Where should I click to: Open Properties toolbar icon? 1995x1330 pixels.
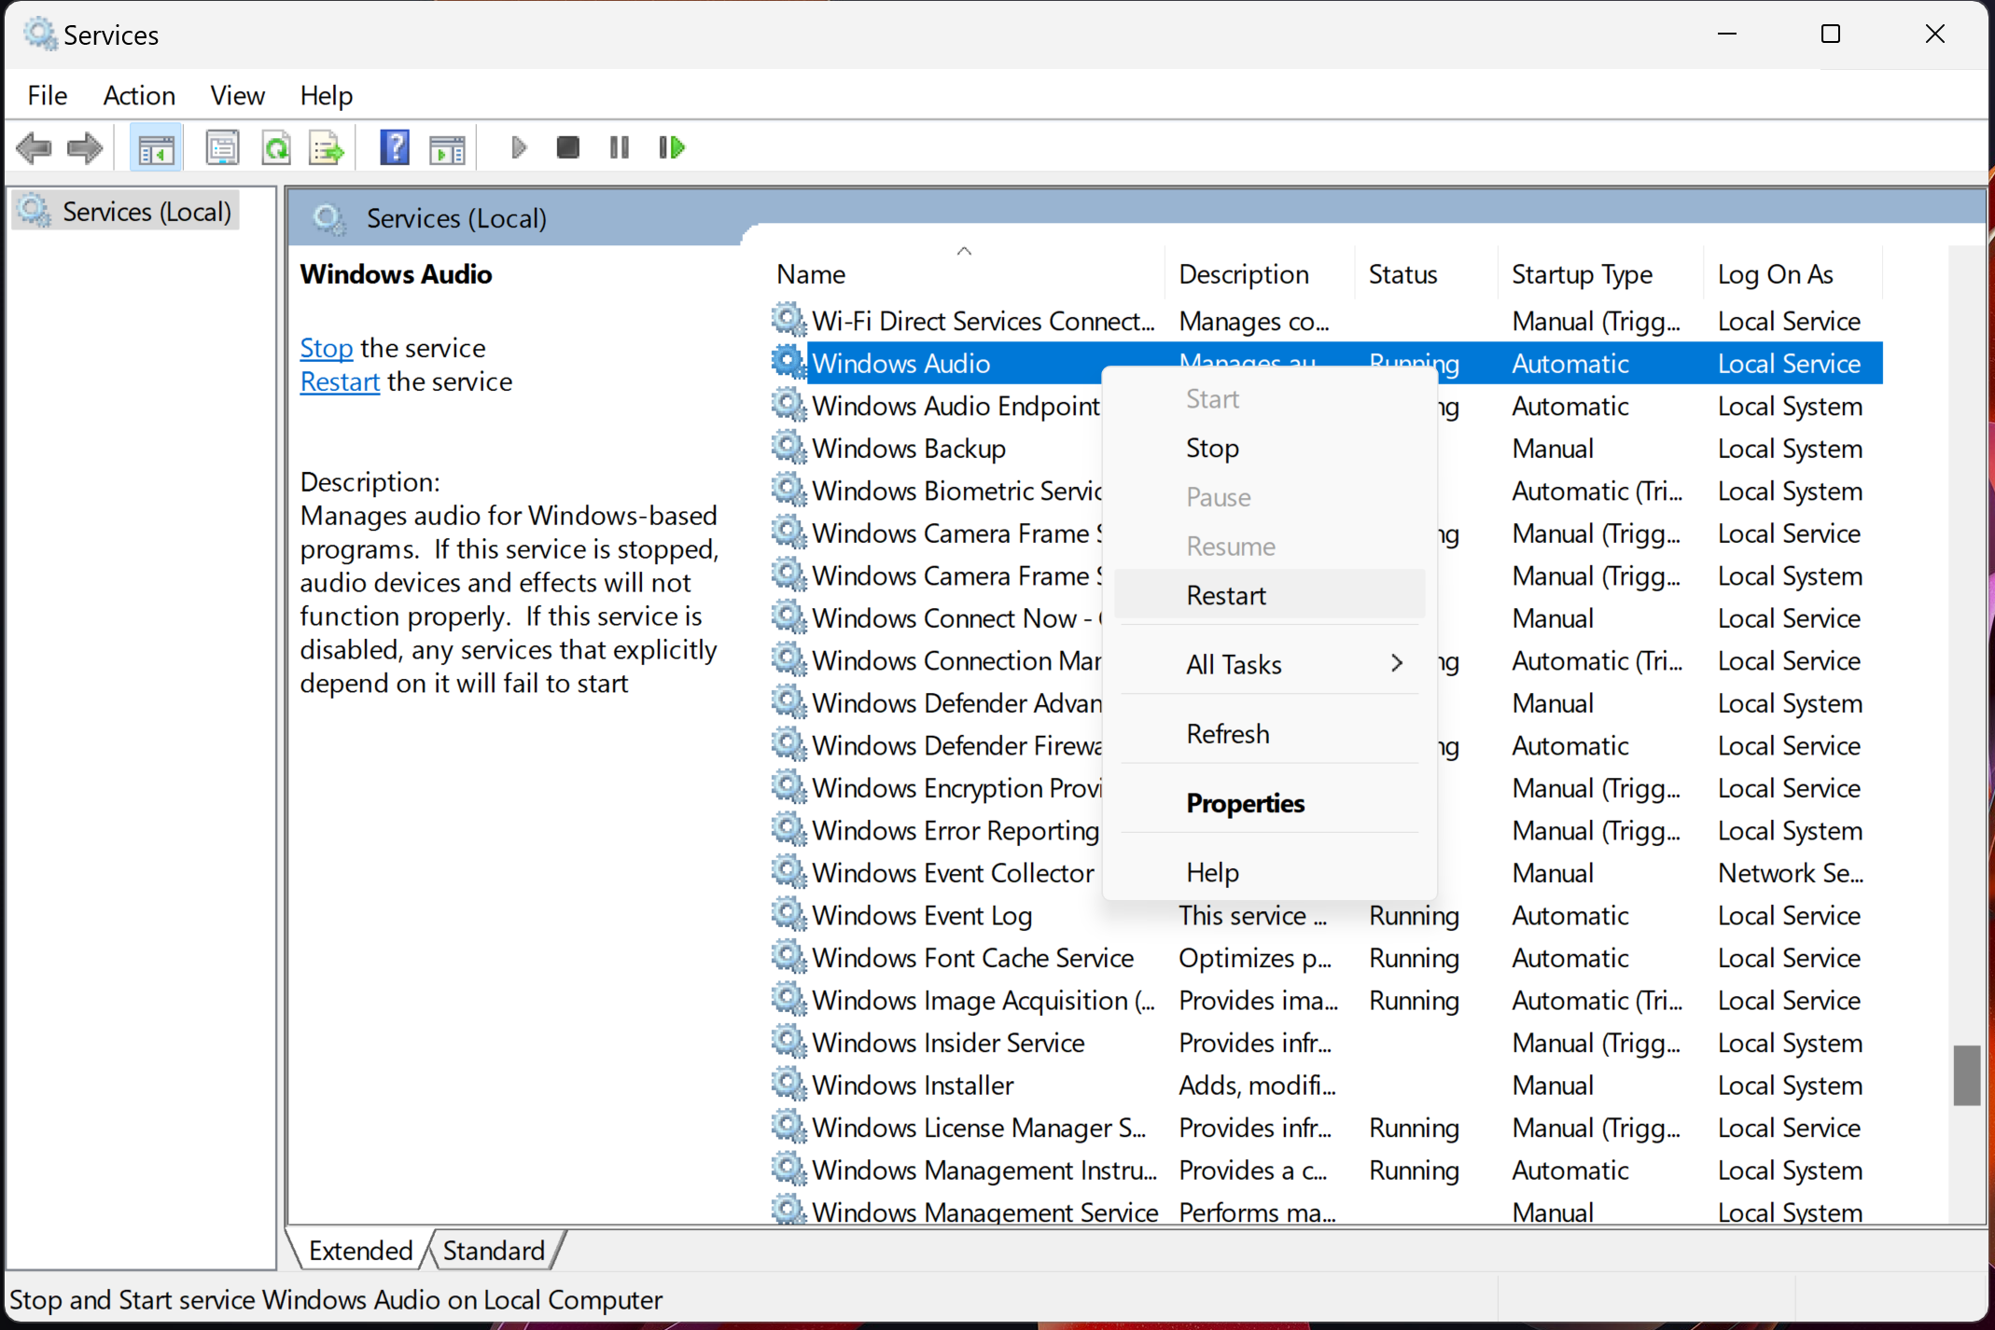[222, 147]
